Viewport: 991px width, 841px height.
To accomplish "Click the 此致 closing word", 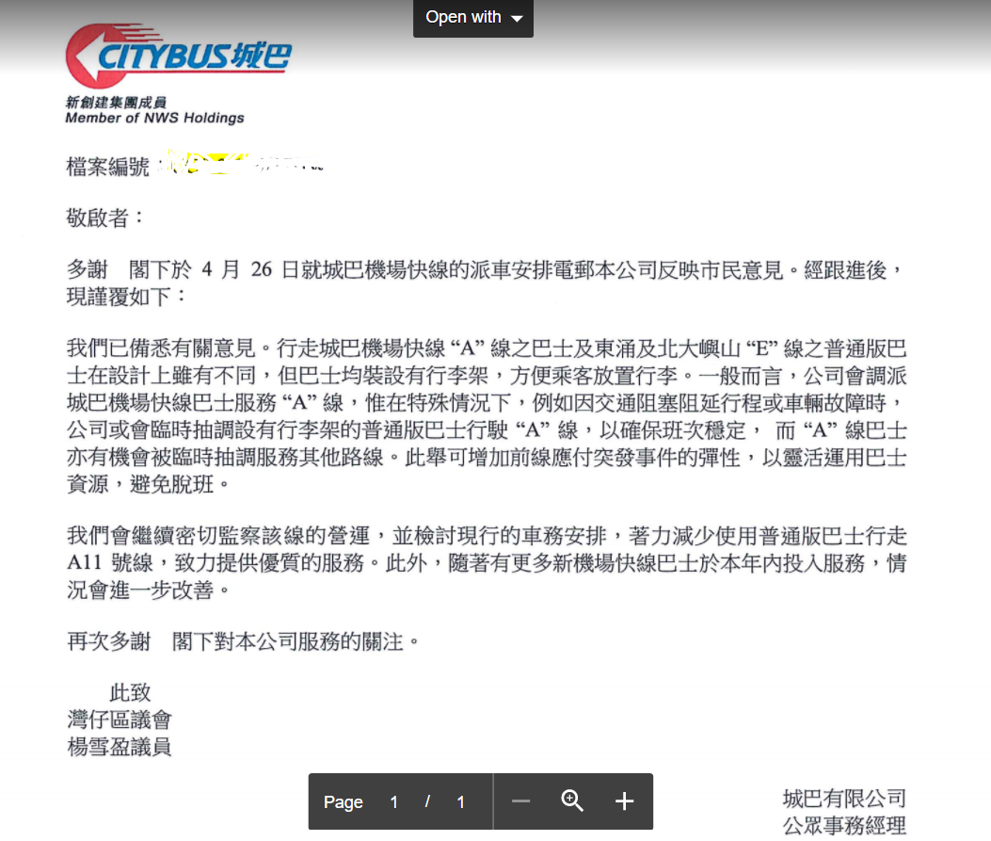I will pos(130,693).
